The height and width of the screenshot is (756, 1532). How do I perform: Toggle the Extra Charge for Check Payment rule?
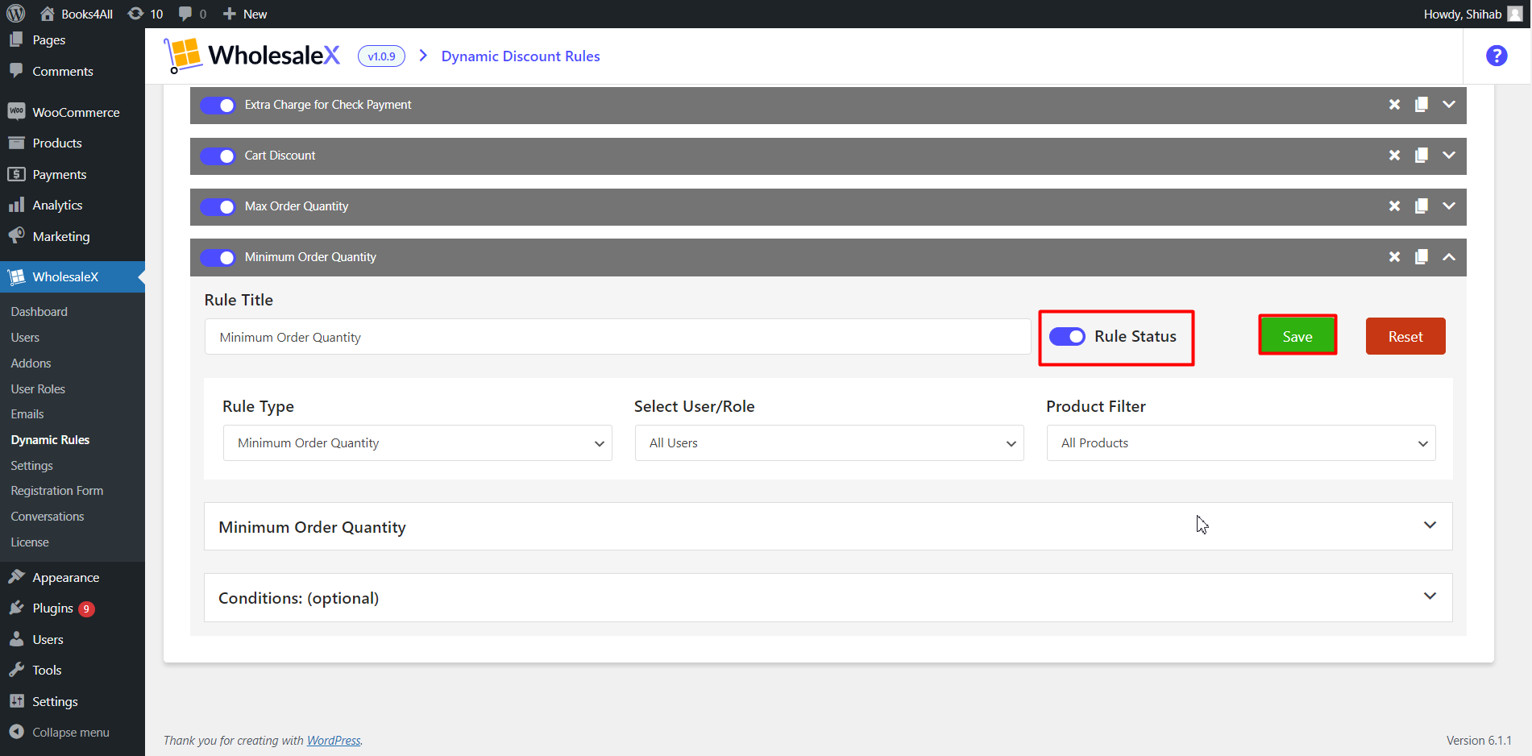tap(218, 105)
